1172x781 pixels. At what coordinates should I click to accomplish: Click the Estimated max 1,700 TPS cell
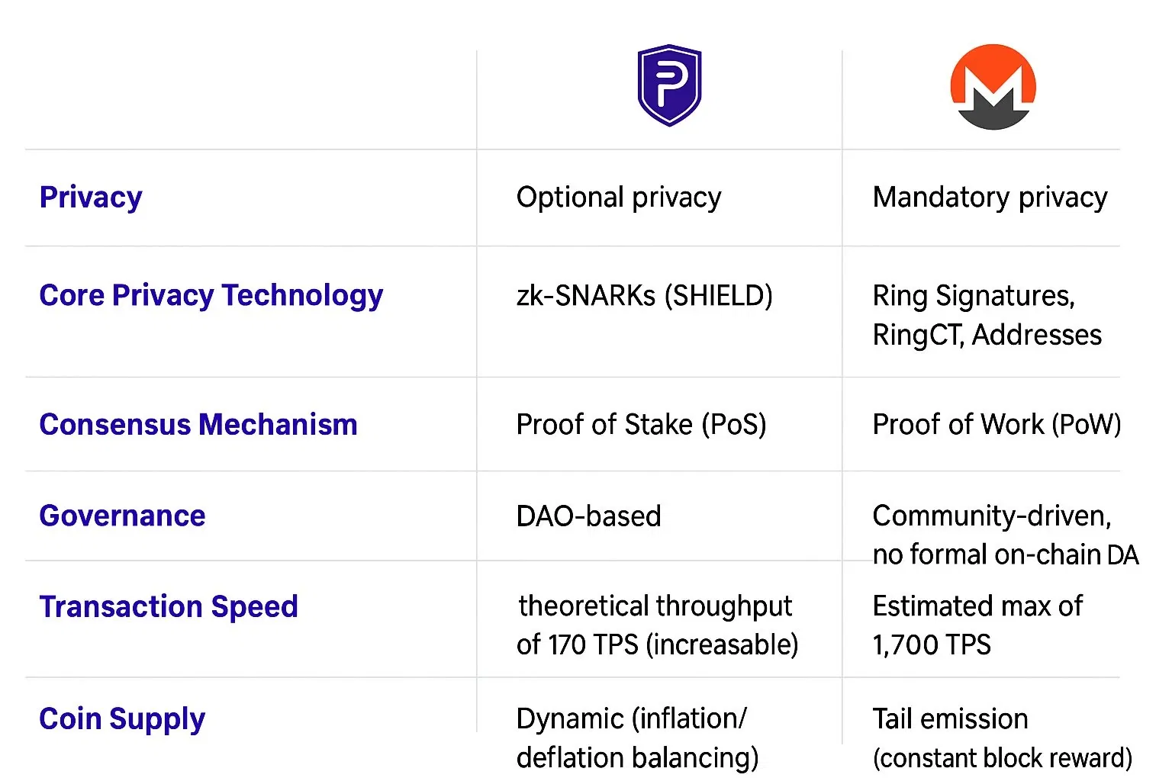pos(977,625)
